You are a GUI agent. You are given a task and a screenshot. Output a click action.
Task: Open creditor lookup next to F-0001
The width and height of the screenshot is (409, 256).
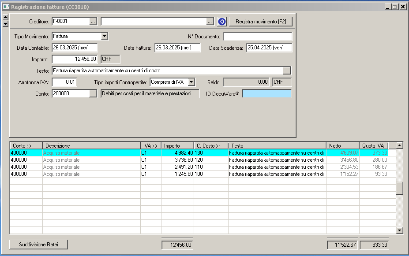93,22
